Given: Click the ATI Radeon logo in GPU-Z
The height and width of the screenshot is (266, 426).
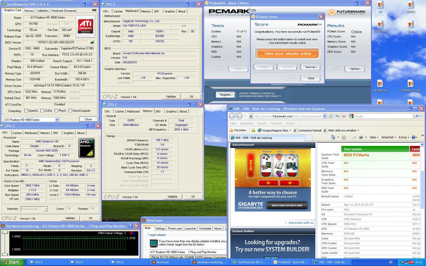Looking at the screenshot, I should coord(85,26).
